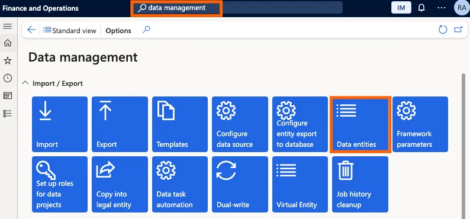
Task: Open the Virtual Entity tile
Action: point(300,184)
